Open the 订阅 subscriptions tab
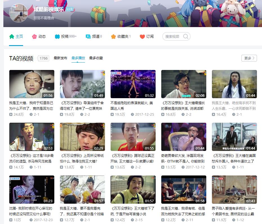 click(147, 36)
